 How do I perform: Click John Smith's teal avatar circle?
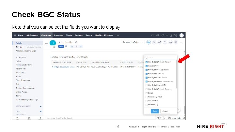click(53, 43)
